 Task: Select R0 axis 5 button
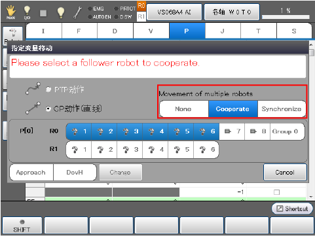(181, 131)
